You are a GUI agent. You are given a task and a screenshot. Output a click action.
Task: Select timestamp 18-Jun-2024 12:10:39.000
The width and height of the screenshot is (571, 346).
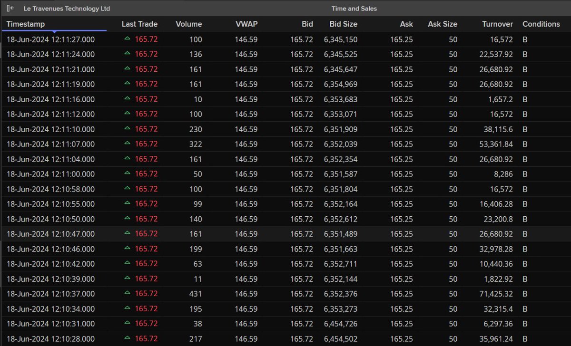(x=50, y=279)
